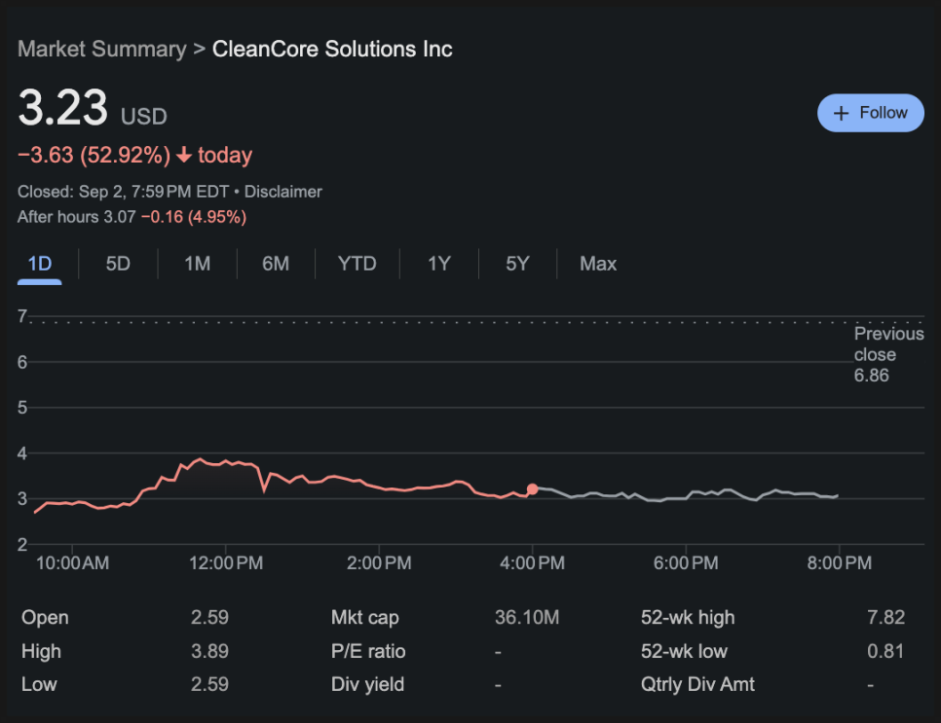Screen dimensions: 941x723
Task: Click the High value 3.89
Action: coord(209,651)
